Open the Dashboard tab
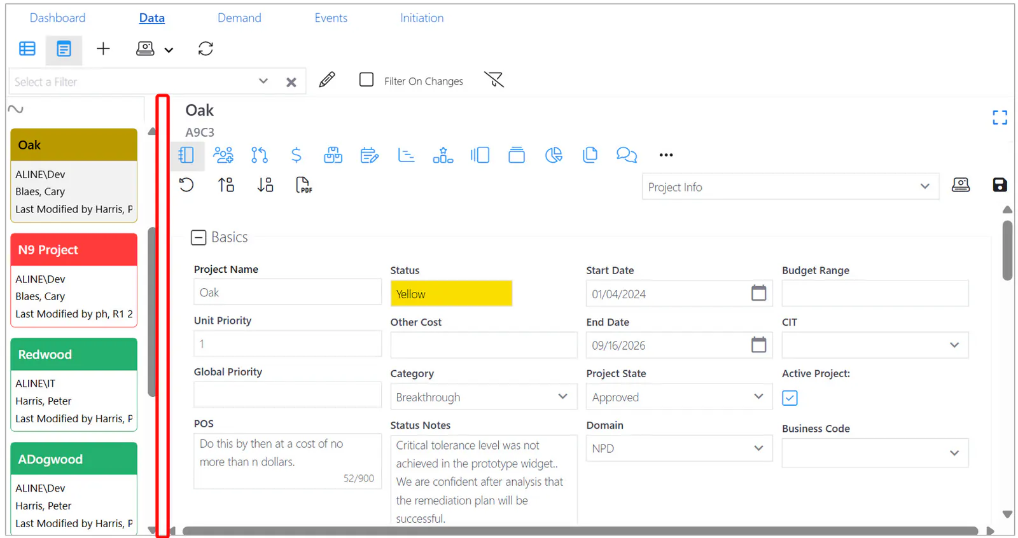Screen dimensions: 1018x538 click(57, 18)
